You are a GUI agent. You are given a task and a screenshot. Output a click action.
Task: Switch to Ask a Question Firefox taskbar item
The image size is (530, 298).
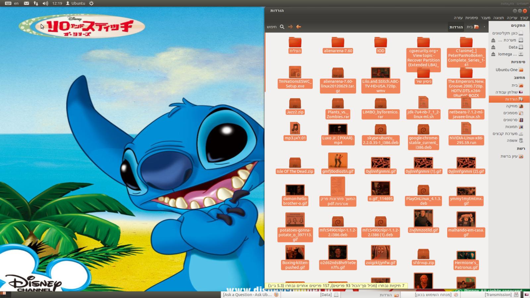(250, 295)
